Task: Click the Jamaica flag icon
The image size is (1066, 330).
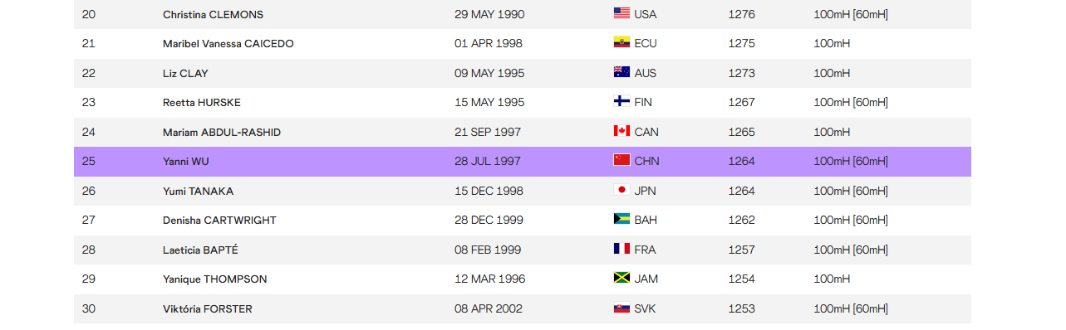Action: [x=621, y=279]
